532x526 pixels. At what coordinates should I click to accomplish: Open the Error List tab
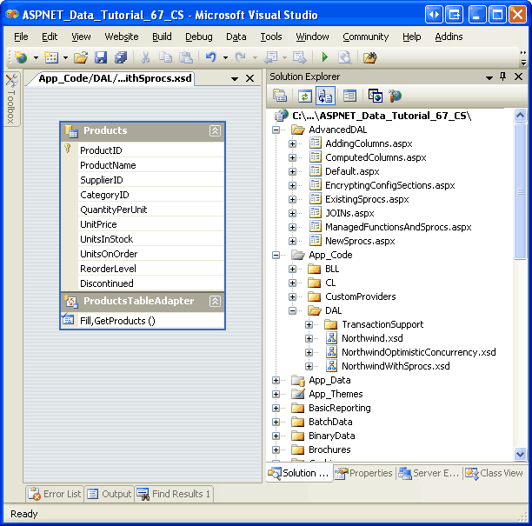point(55,494)
